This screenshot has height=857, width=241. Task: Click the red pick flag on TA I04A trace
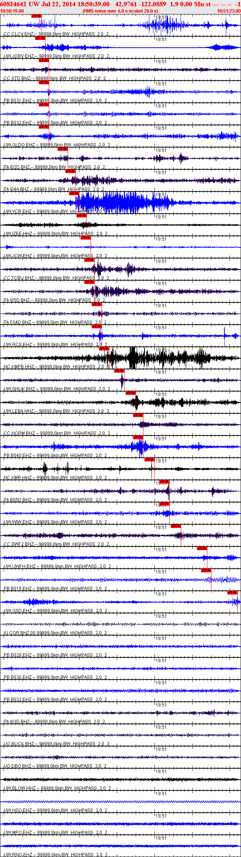pyautogui.click(x=71, y=171)
